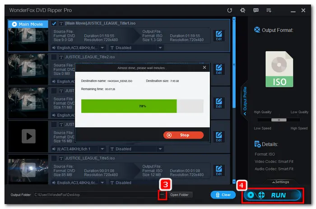316x209 pixels.
Task: Browse output folder with three-dots button
Action: click(x=162, y=195)
